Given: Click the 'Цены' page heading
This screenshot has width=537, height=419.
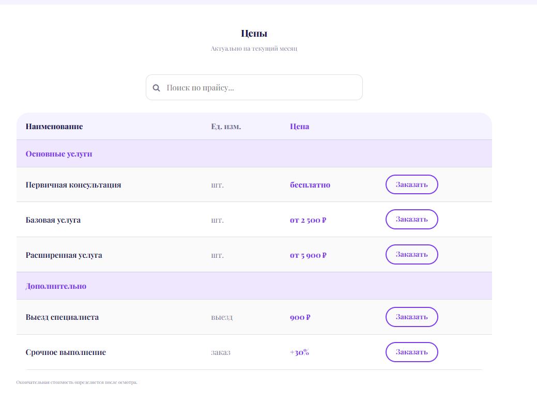Looking at the screenshot, I should click(x=254, y=34).
